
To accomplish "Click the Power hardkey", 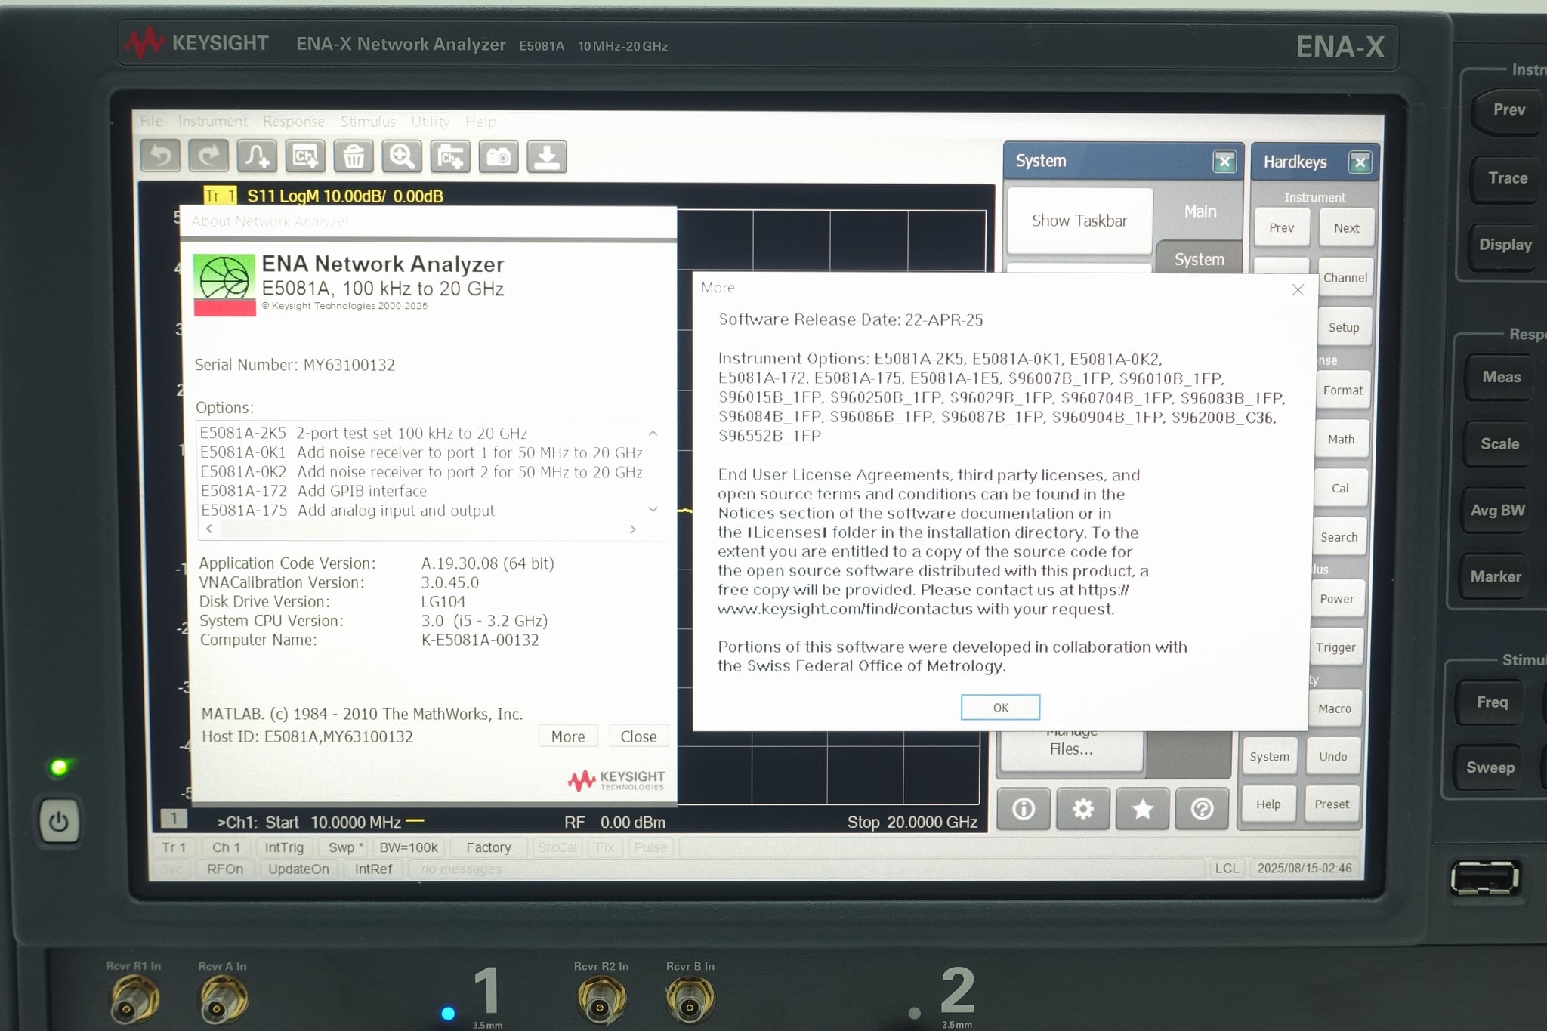I will coord(1337,599).
